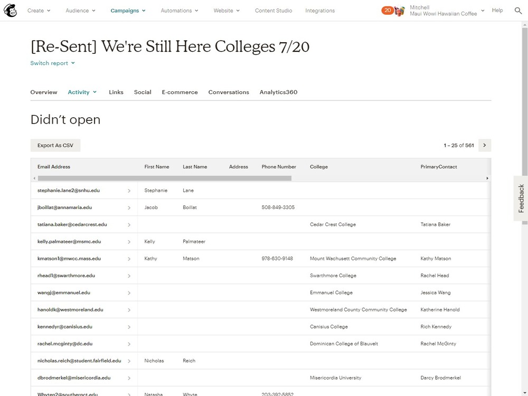Viewport: 528px width, 396px height.
Task: Open subscriber arrow for stephanie.lane2@snhu.edu
Action: point(129,191)
